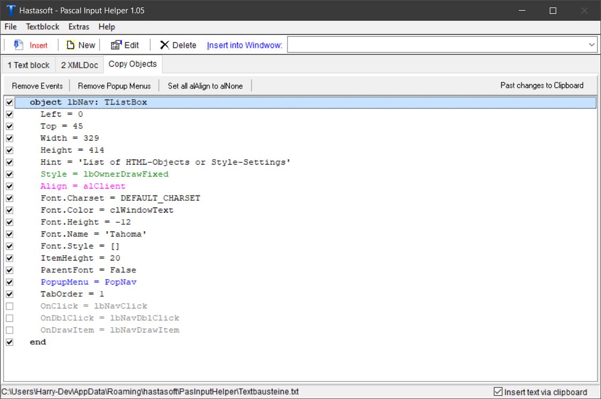This screenshot has width=601, height=399.
Task: Uncheck the ParentFont = False checkbox
Action: click(x=10, y=270)
